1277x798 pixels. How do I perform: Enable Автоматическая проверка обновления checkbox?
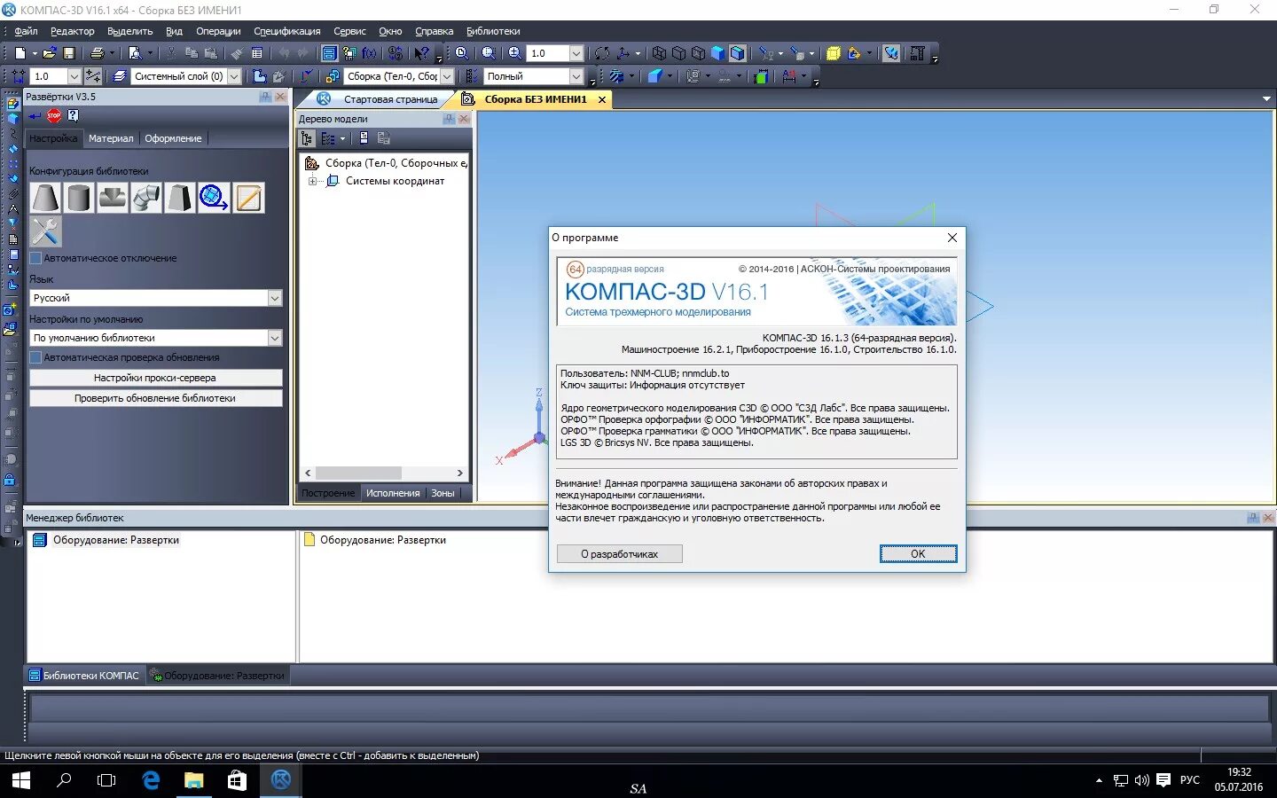click(x=35, y=357)
